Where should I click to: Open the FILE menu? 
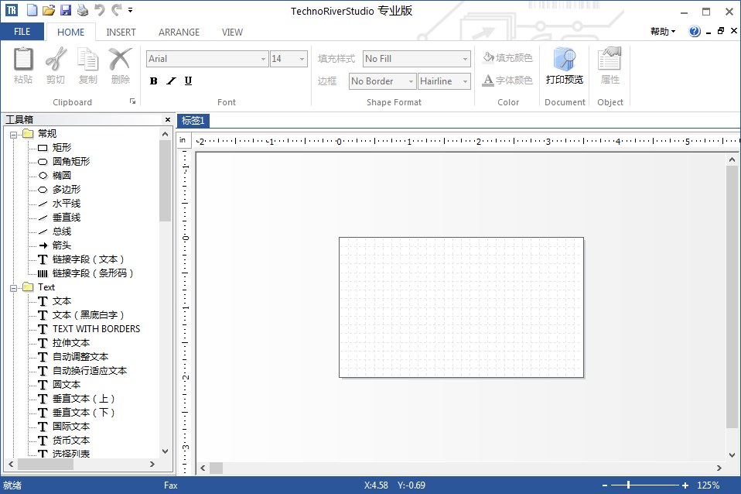pyautogui.click(x=22, y=32)
